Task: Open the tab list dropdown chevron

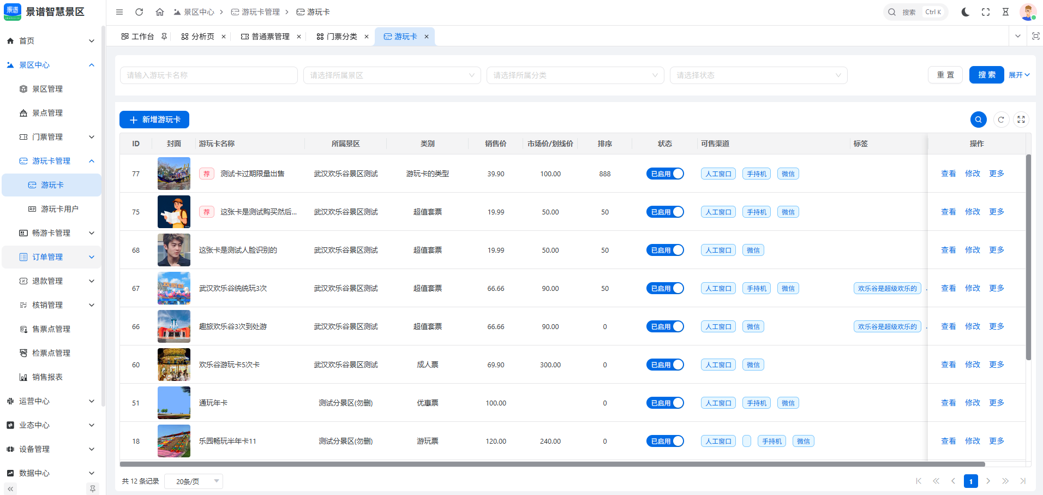Action: (x=1018, y=36)
